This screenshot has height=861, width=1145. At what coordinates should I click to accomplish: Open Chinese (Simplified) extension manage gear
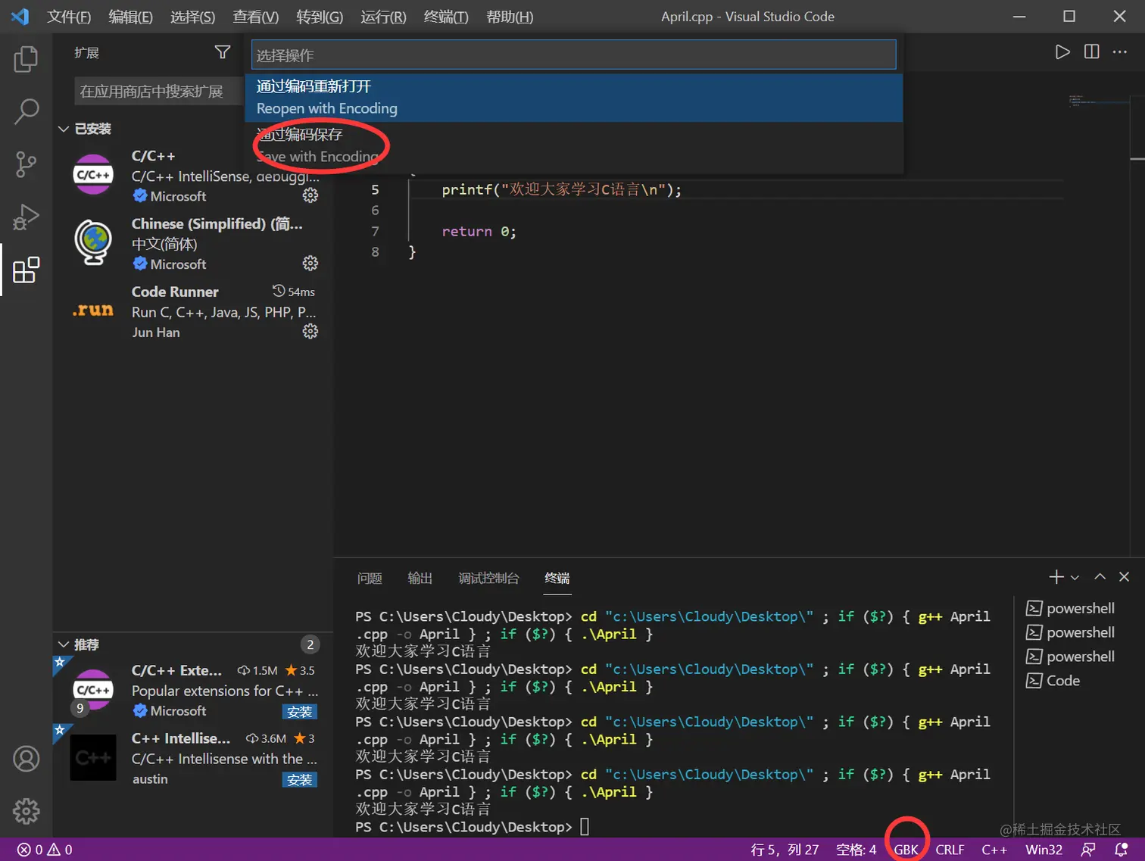click(x=310, y=264)
